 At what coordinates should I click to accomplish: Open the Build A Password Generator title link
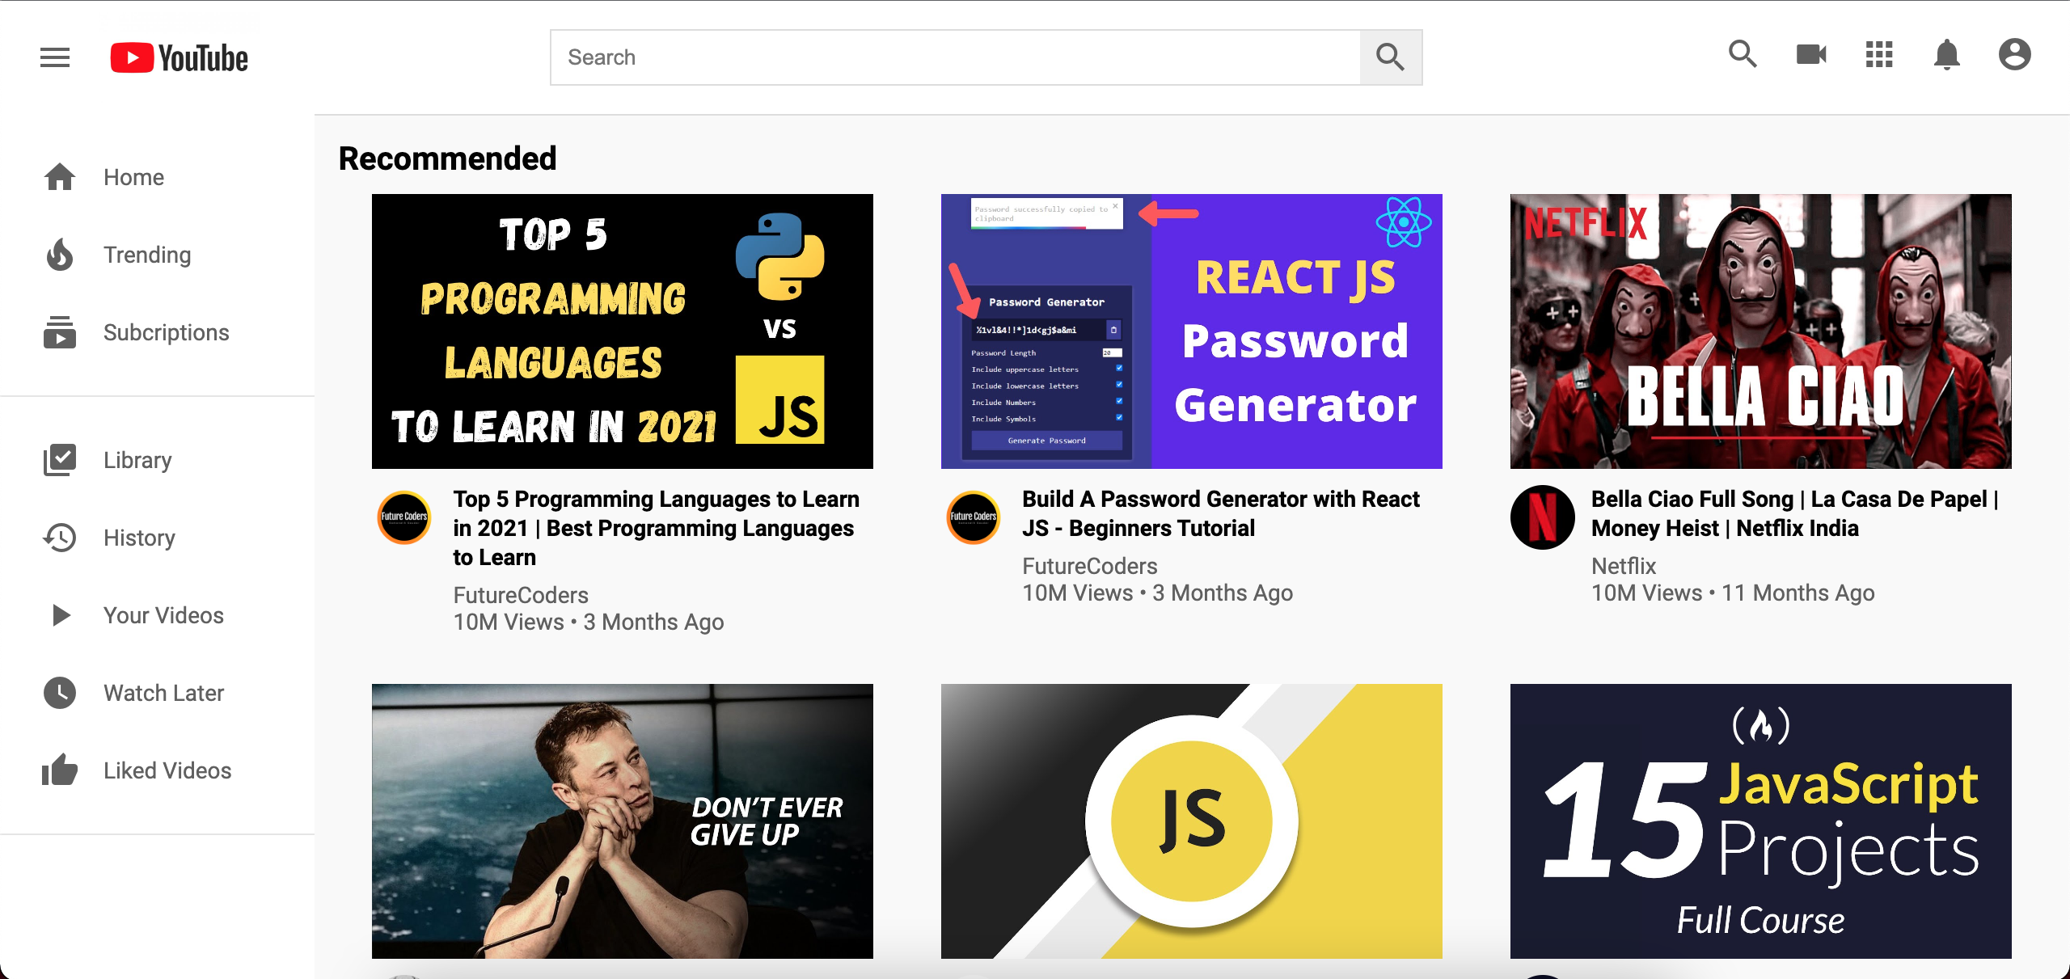pyautogui.click(x=1221, y=513)
